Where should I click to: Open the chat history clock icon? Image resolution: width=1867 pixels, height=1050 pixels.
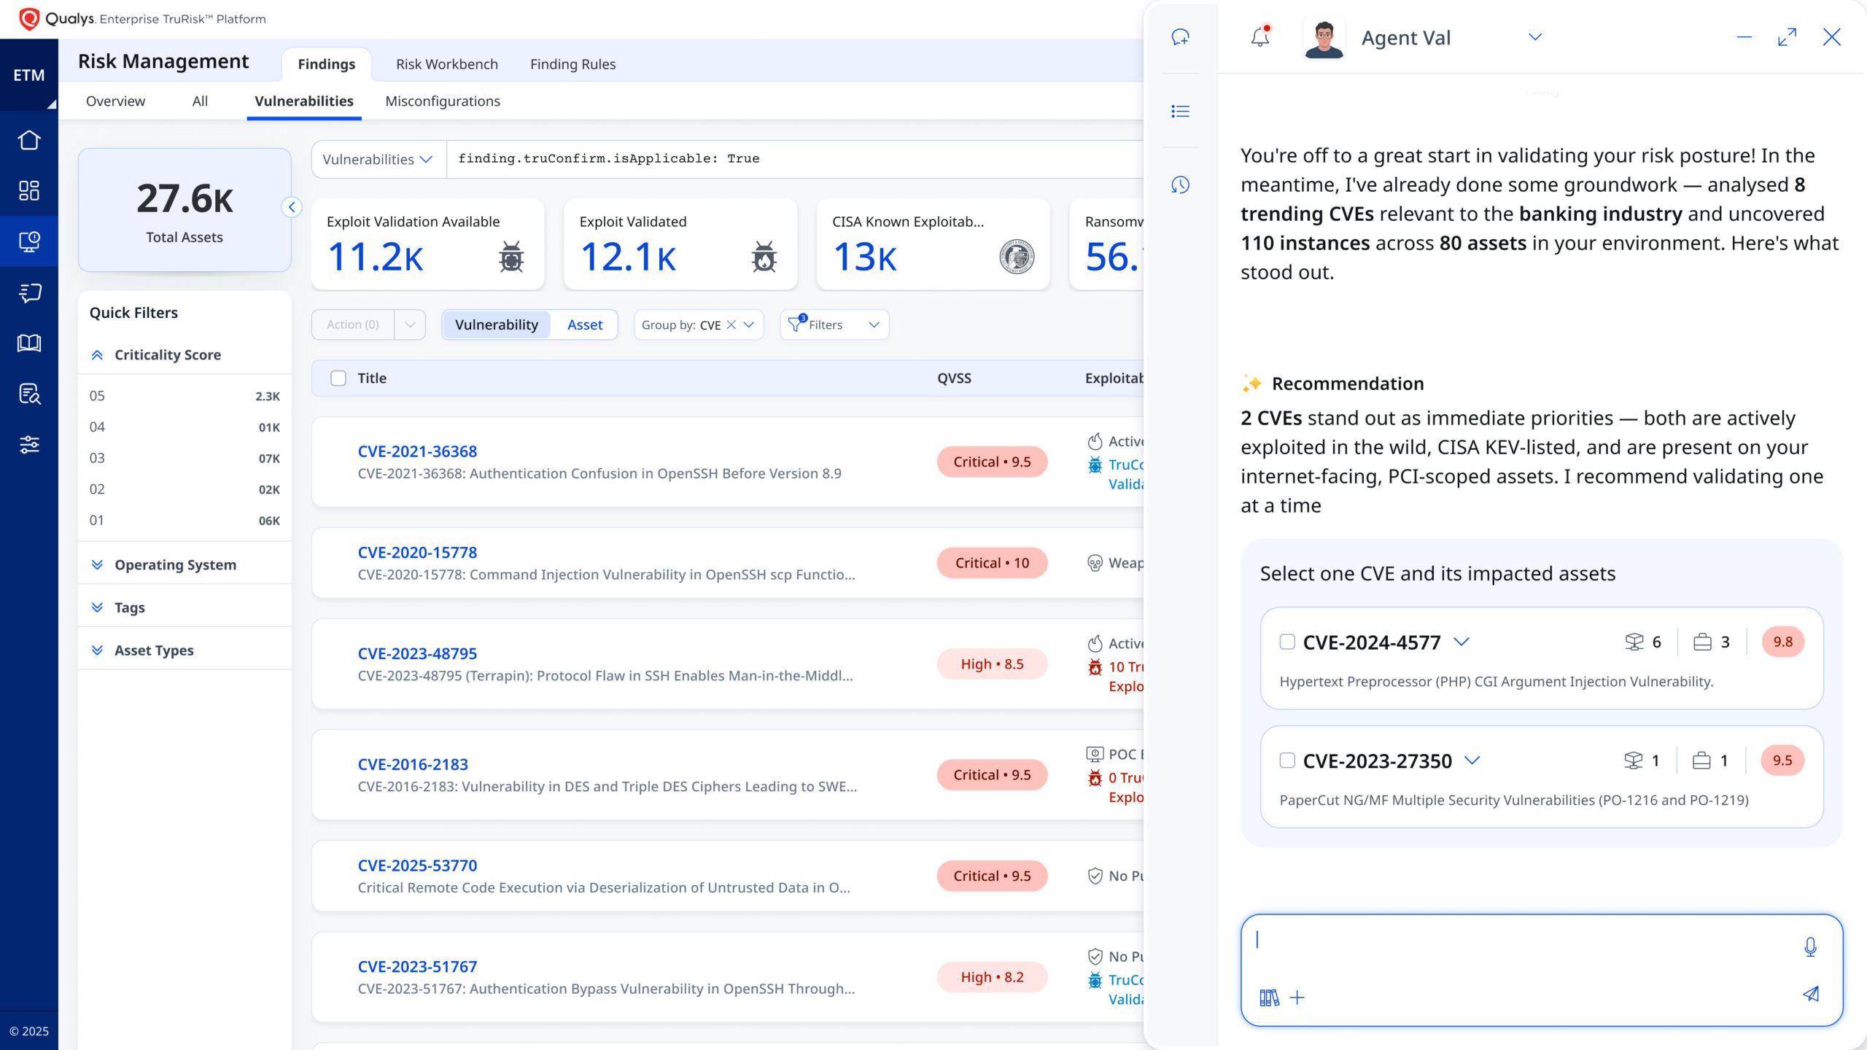coord(1180,184)
